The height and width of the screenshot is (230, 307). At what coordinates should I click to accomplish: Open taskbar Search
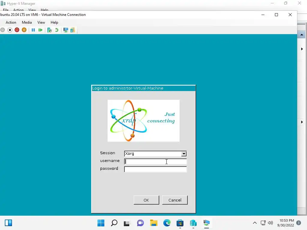point(114,223)
